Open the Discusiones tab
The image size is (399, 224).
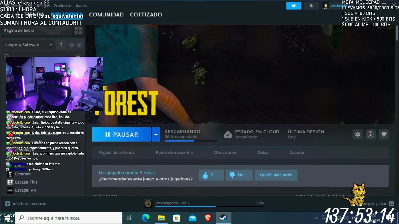pos(225,152)
